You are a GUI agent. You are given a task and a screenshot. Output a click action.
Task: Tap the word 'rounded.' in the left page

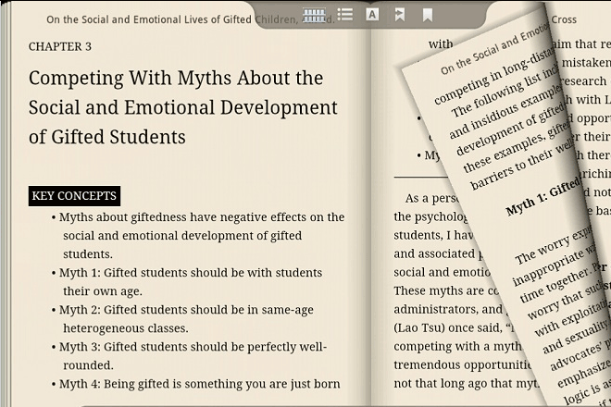[88, 365]
